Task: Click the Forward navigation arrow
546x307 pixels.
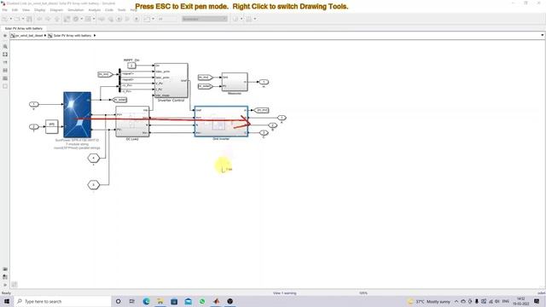Action: [48, 19]
